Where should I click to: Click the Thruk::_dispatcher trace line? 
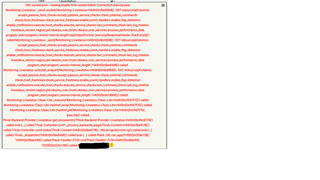[36, 135]
